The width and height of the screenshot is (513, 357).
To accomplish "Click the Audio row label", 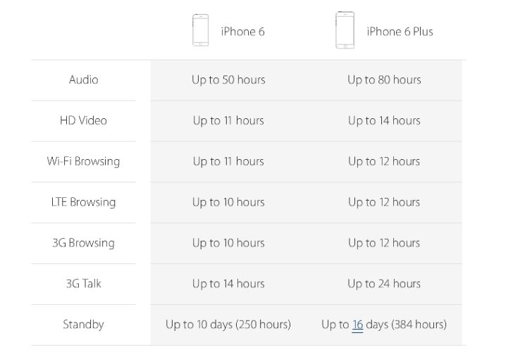I will pos(83,80).
